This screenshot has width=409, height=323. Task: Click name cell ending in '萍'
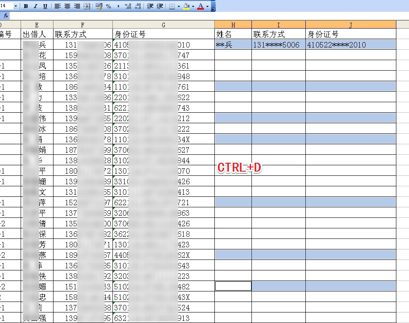pyautogui.click(x=37, y=202)
